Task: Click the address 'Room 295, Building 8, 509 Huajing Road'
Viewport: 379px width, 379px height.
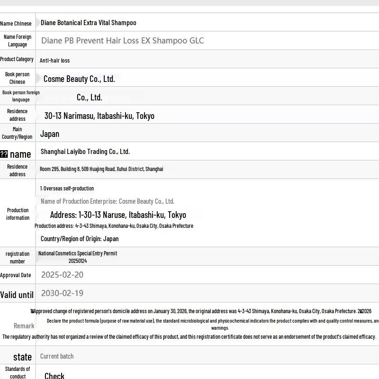Action: (101, 169)
